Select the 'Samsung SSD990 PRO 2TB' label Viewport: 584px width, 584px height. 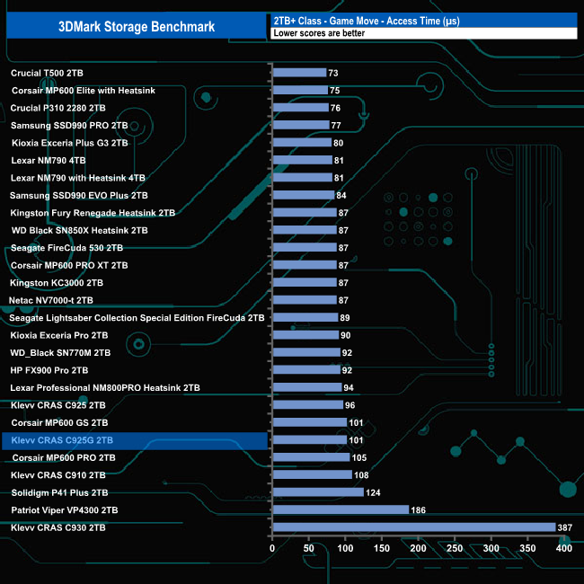tap(69, 126)
